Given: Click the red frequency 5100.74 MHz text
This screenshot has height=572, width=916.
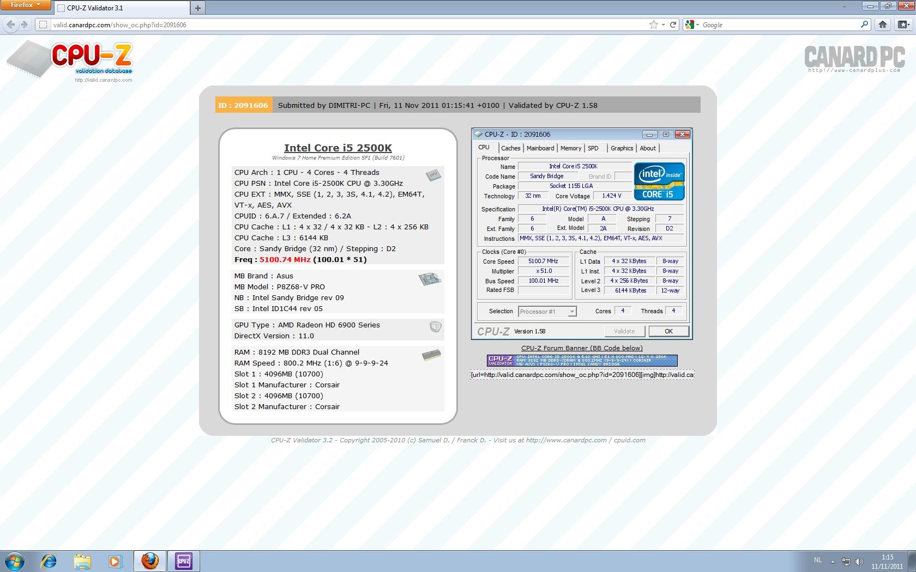Looking at the screenshot, I should (x=285, y=260).
